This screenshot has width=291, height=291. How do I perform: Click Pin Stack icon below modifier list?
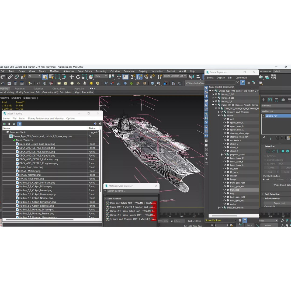coord(264,137)
